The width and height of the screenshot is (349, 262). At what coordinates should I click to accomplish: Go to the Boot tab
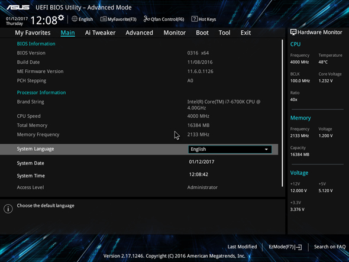pos(202,33)
